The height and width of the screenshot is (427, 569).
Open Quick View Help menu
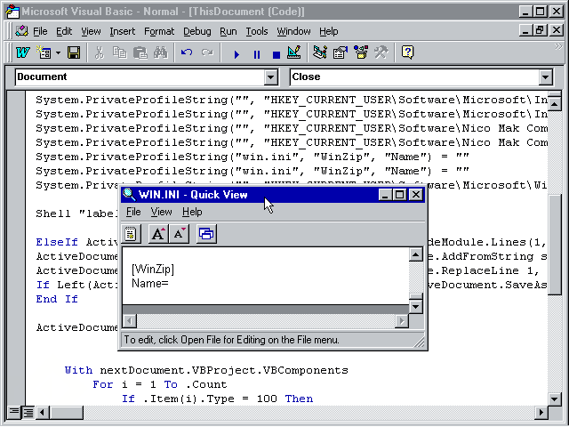tap(192, 212)
